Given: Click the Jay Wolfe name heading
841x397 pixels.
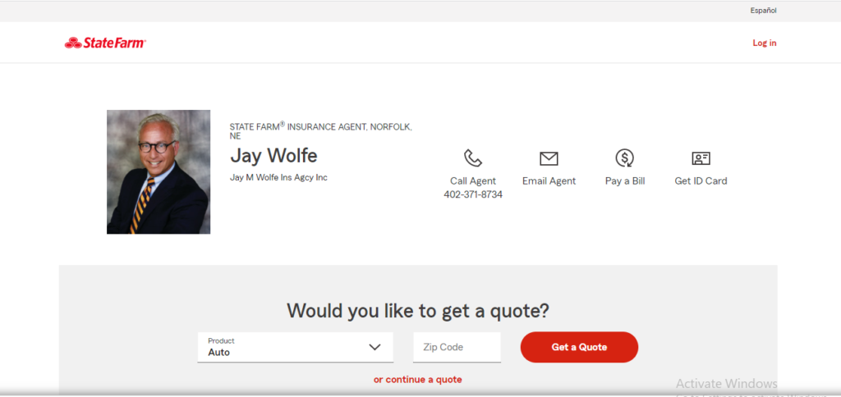Looking at the screenshot, I should tap(273, 156).
